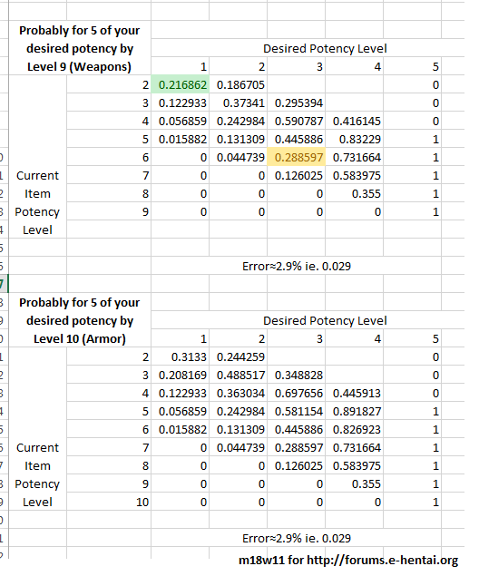Select the orange highlighted cell 0.288597
Viewport: 479px width, 576px height.
click(296, 157)
